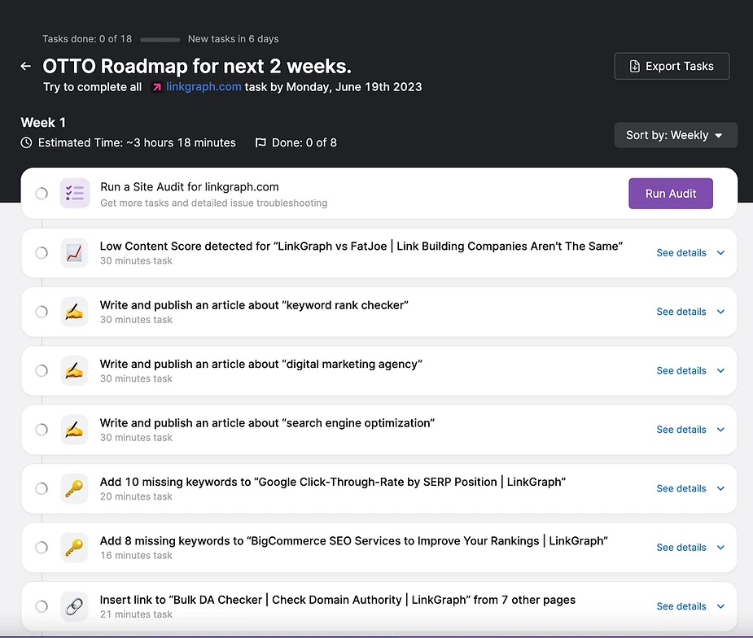
Task: Click the Add 8 missing keywords task title
Action: click(x=354, y=540)
